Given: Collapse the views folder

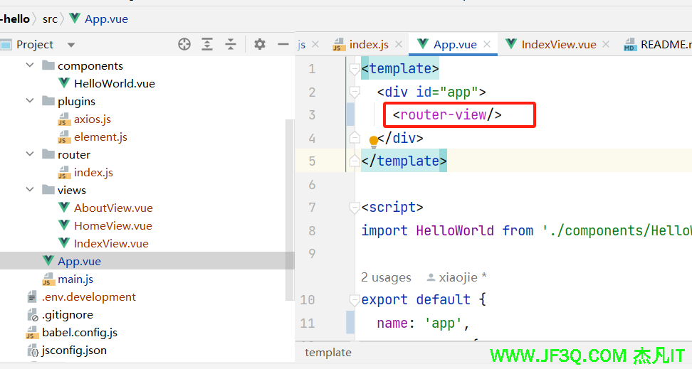Looking at the screenshot, I should click(30, 190).
